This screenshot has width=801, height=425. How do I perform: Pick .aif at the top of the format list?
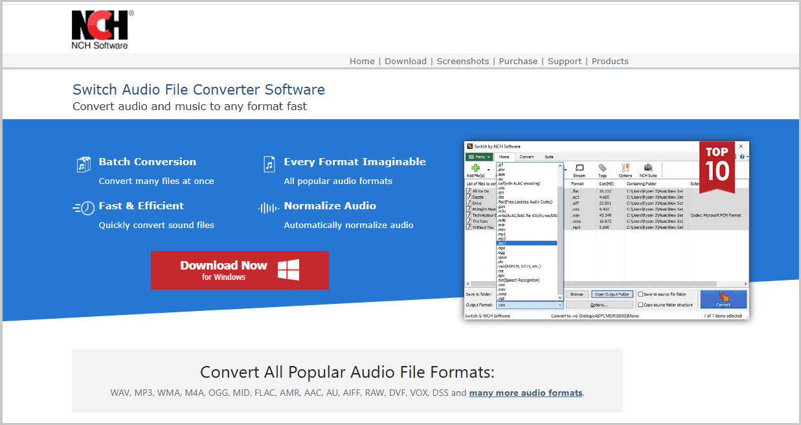click(x=526, y=165)
